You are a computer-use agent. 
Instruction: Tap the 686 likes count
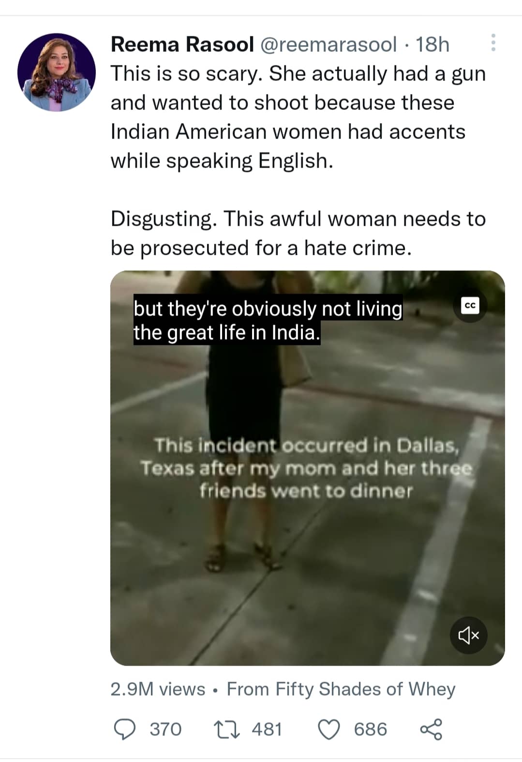click(371, 729)
